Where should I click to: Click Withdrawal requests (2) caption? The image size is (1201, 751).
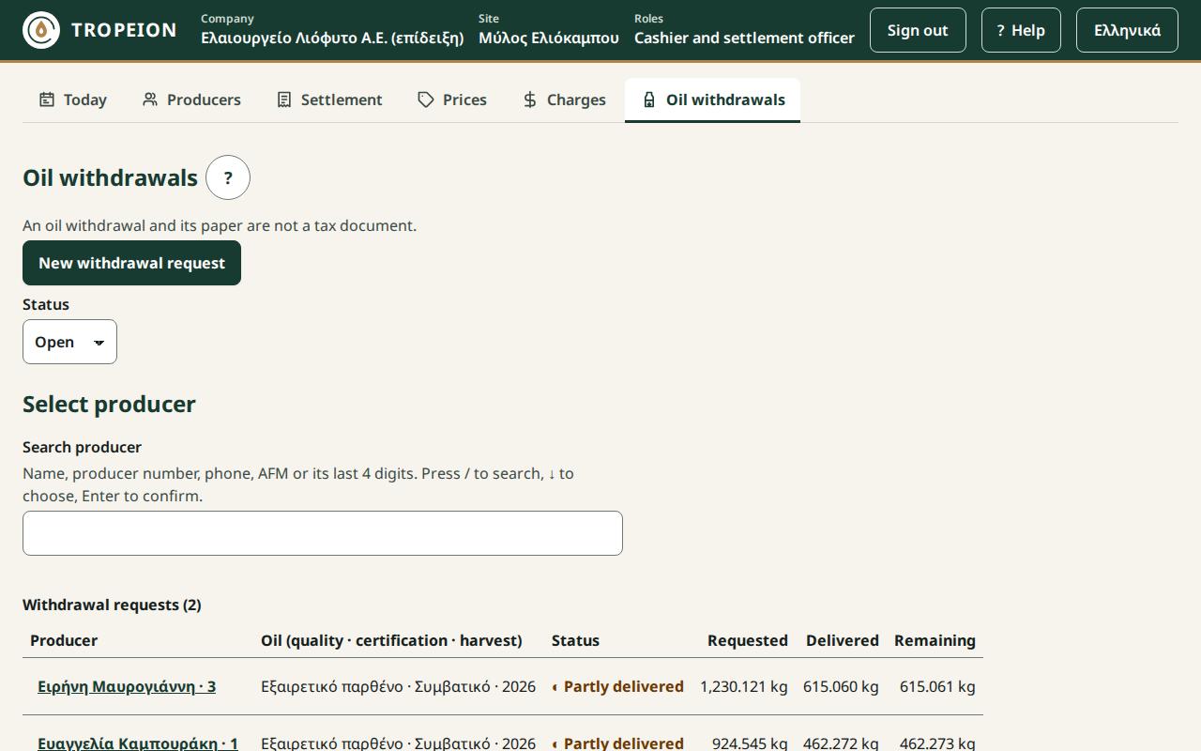coord(112,605)
